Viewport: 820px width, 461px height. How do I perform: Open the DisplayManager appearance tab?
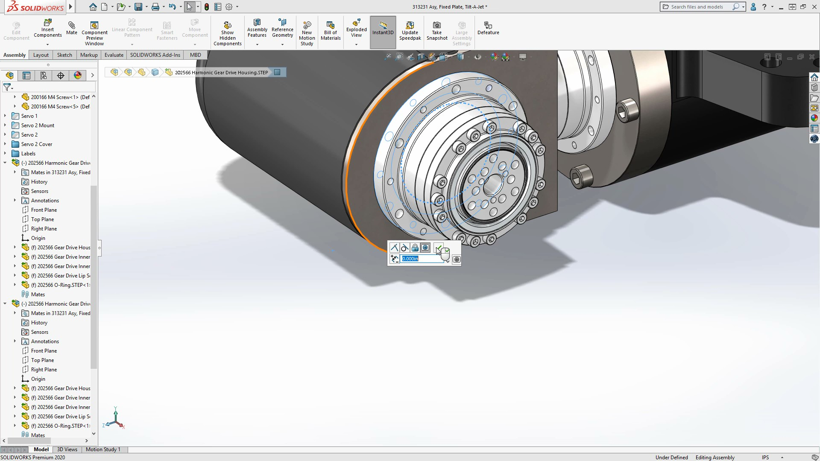click(78, 76)
